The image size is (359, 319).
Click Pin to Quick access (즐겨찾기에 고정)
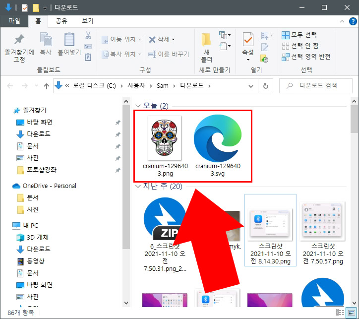click(x=19, y=48)
